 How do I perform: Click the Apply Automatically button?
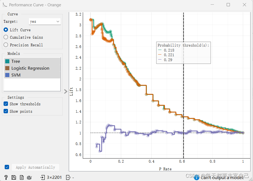tap(35, 167)
